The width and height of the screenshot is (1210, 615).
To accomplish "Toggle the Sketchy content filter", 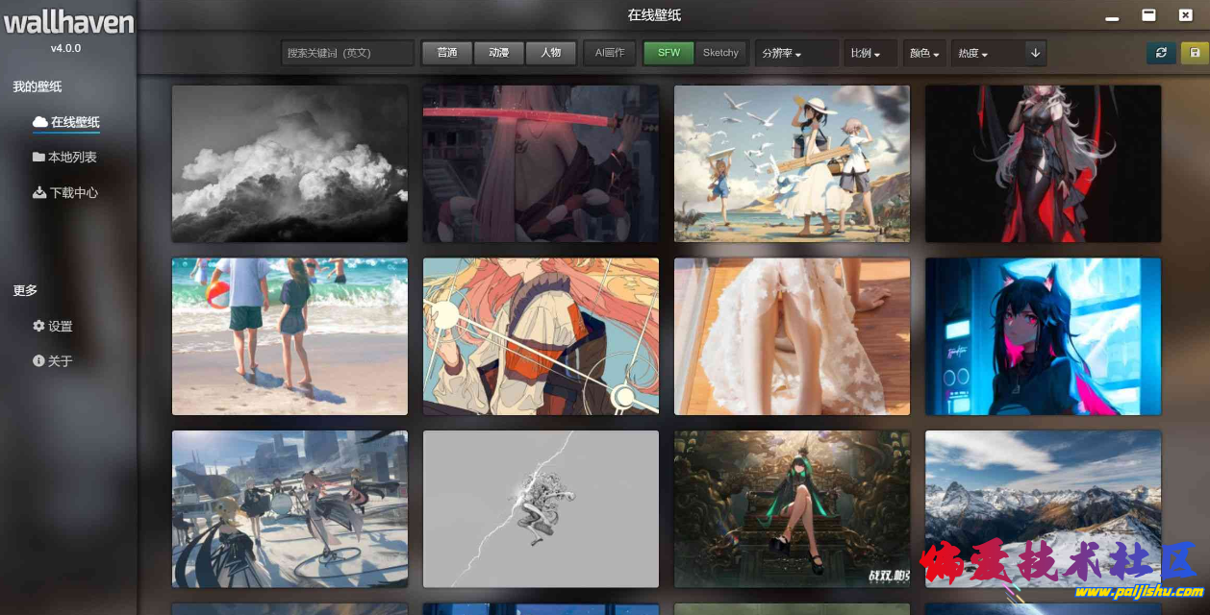I will (x=721, y=53).
